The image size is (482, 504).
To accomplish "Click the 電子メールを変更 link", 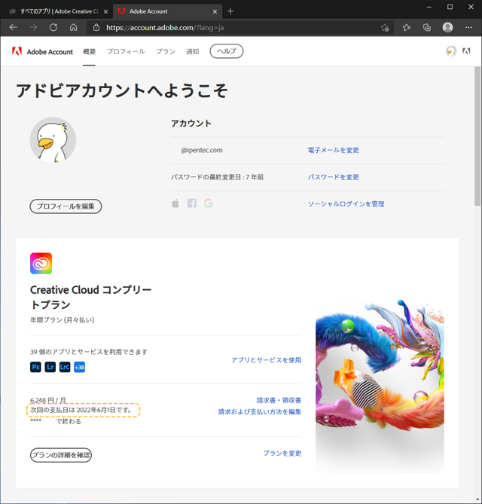I will point(333,150).
